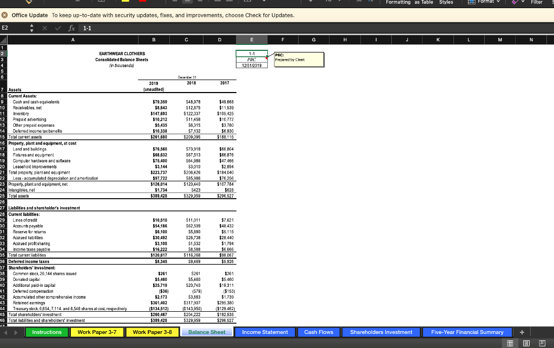This screenshot has height=348, width=554.
Task: Select the Balance Sheet tab
Action: coord(207,332)
